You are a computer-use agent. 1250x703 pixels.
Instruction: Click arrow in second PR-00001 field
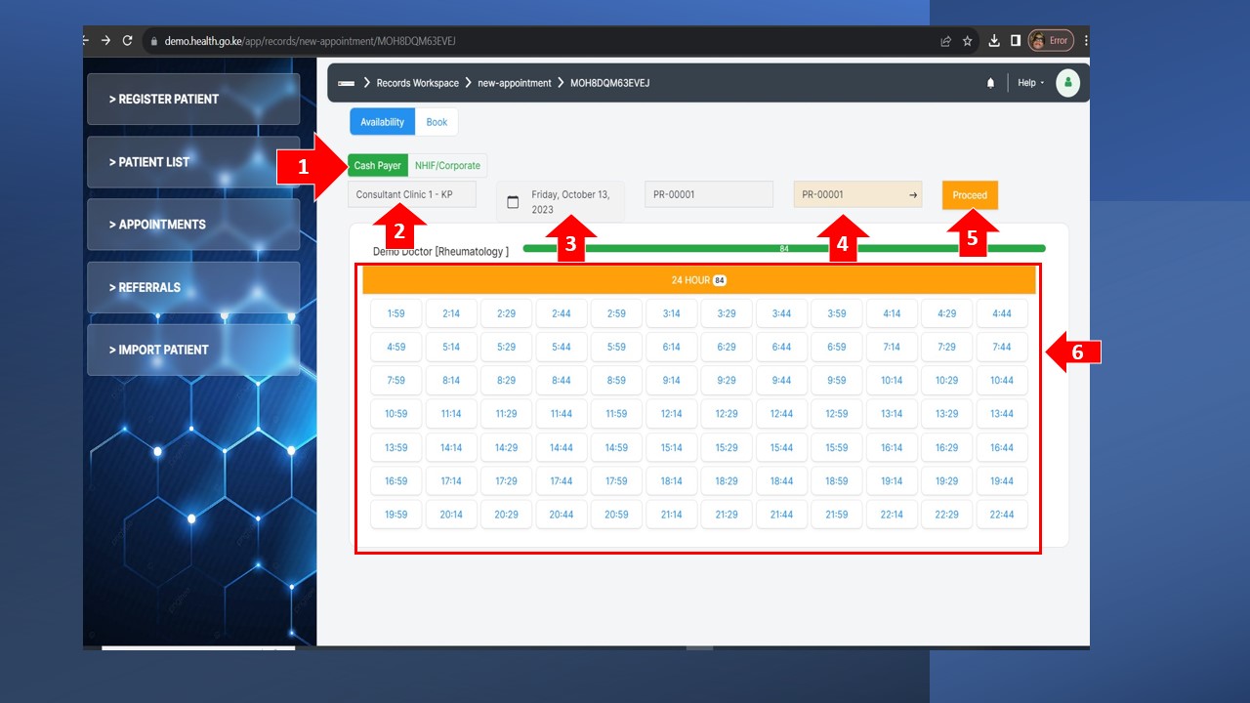click(913, 194)
